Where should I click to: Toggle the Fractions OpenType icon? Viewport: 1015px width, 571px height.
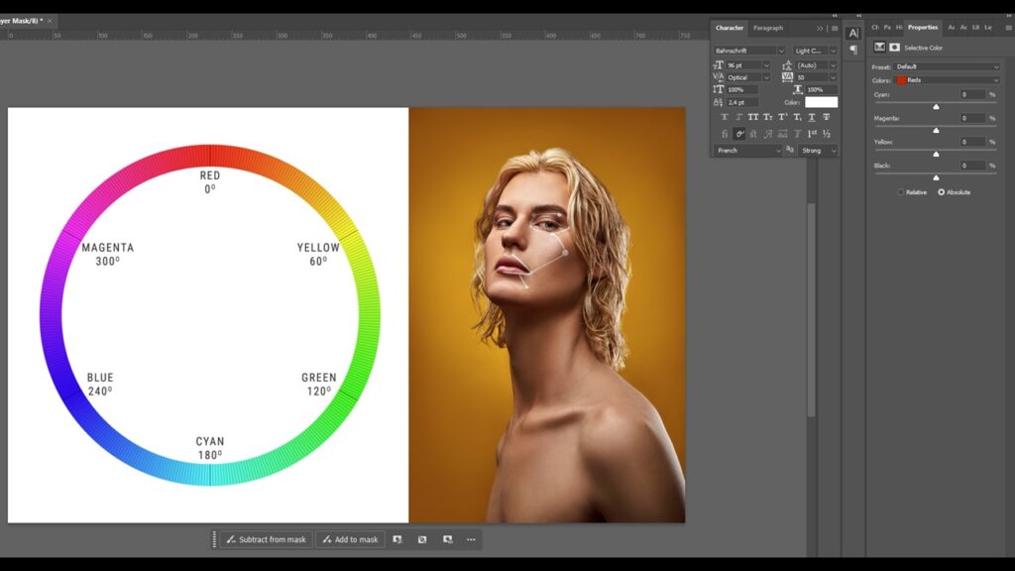pos(827,134)
